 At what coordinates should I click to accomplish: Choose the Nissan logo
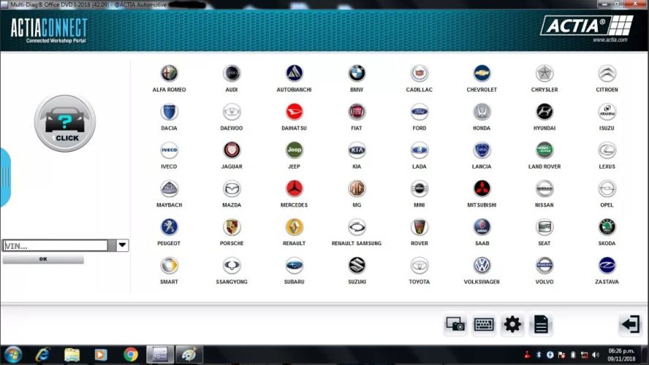coord(544,189)
